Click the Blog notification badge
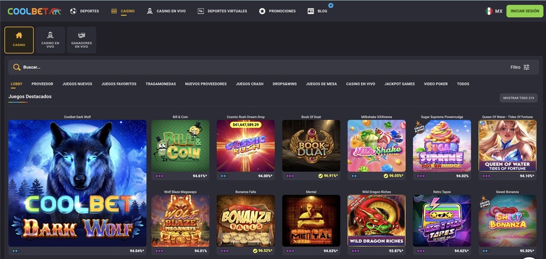This screenshot has width=546, height=259. pos(331,5)
